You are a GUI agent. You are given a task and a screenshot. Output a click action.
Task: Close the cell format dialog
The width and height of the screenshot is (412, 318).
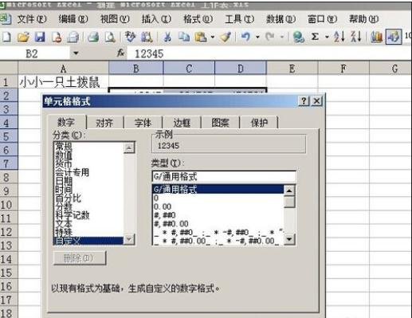(x=316, y=101)
